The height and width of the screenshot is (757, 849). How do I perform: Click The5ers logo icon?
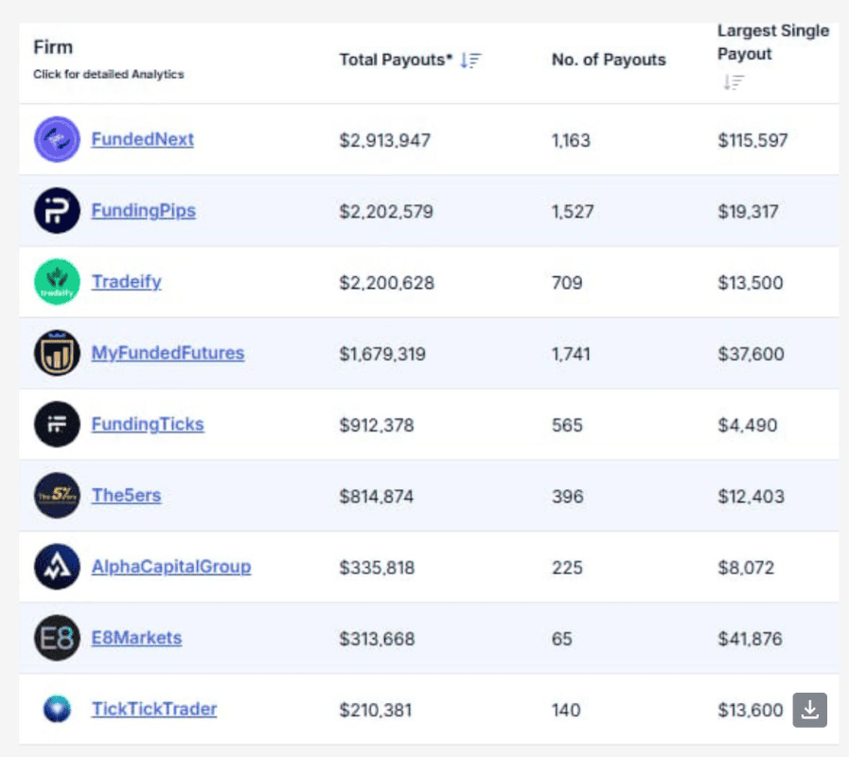click(58, 496)
